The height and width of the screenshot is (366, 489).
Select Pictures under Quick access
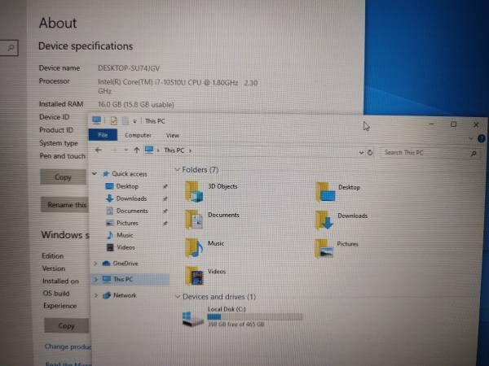127,223
